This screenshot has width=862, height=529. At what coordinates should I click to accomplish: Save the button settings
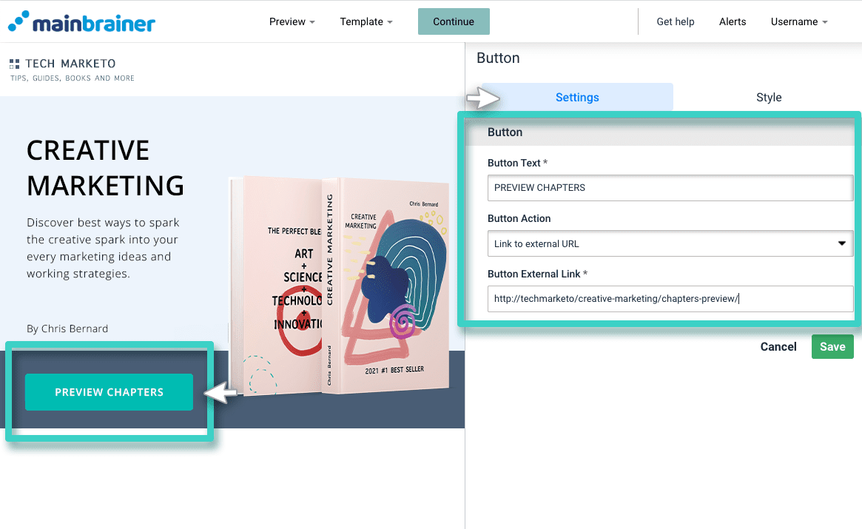(x=832, y=347)
